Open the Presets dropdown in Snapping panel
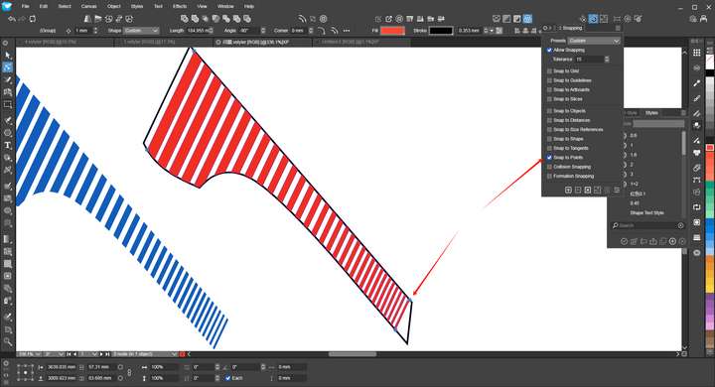 coord(594,41)
